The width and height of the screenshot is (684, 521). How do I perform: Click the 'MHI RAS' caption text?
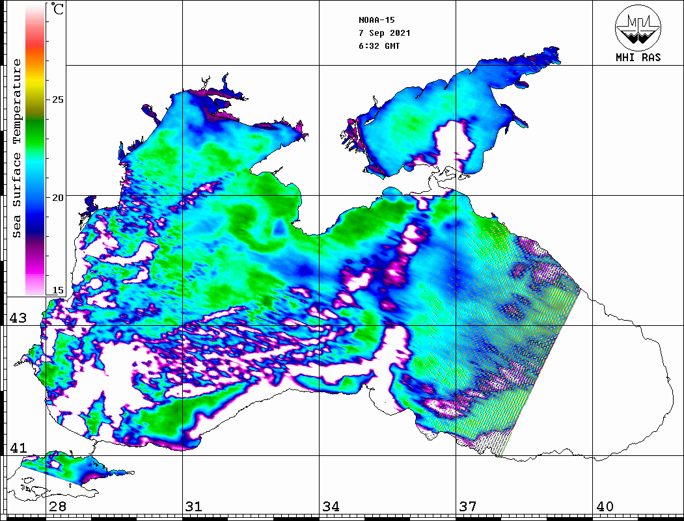pos(638,57)
